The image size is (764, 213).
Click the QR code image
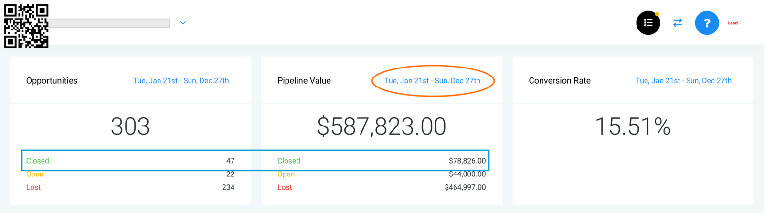click(x=26, y=26)
